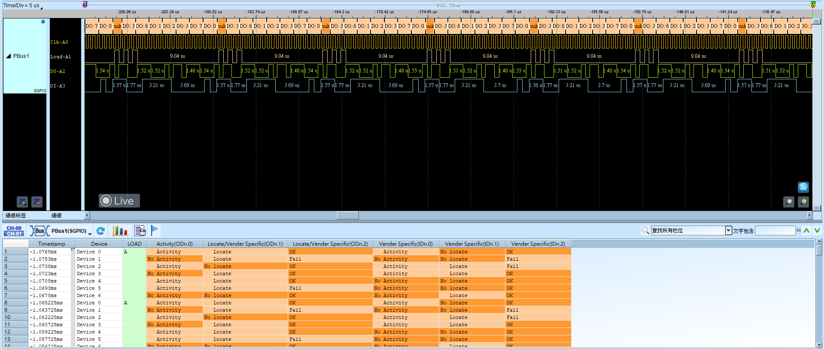The height and width of the screenshot is (349, 824).
Task: Click timestamp cell -1.0693ms
Action: click(49, 288)
